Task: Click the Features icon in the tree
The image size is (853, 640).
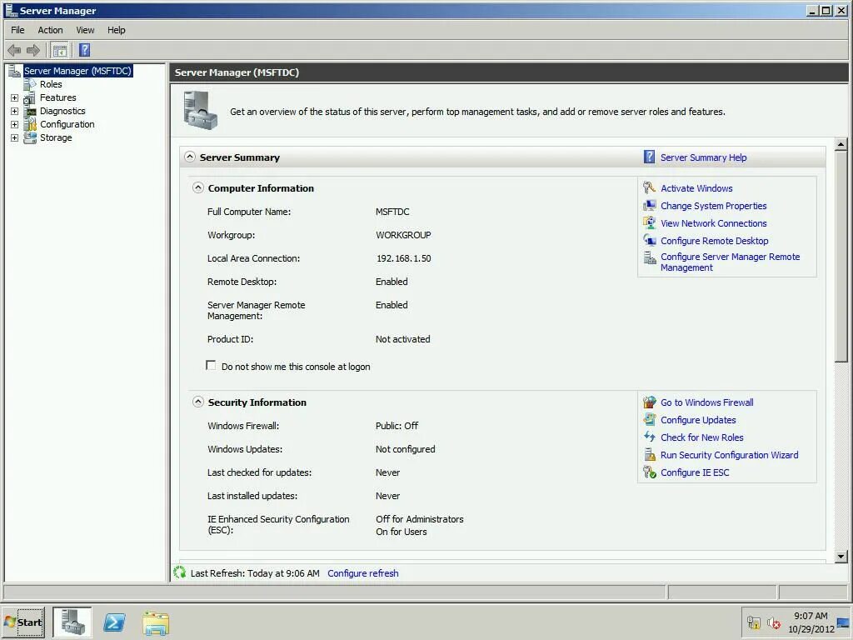Action: tap(30, 98)
